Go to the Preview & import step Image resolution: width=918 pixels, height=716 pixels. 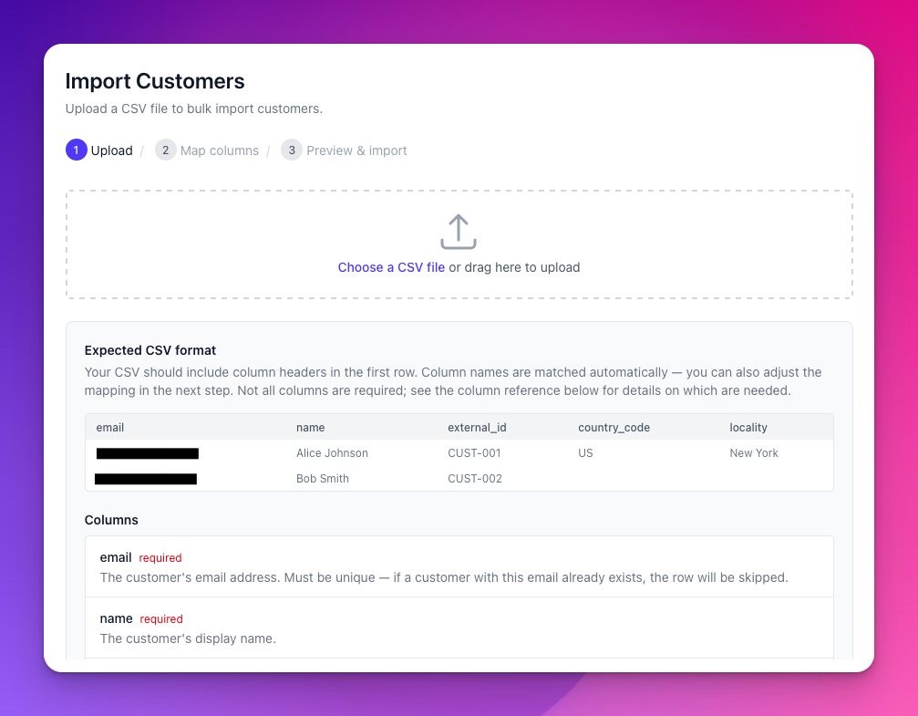coord(356,150)
